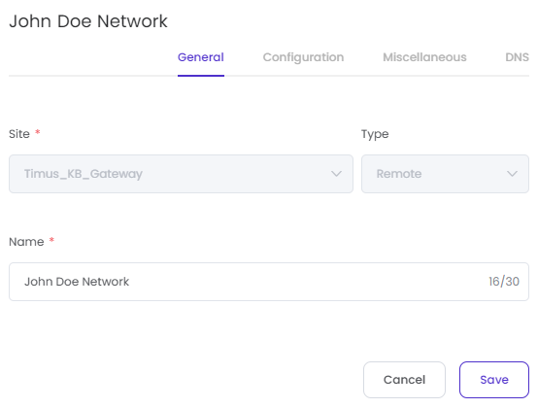Screen dimensions: 538x408
Task: Click the Name field label
Action: click(x=26, y=242)
